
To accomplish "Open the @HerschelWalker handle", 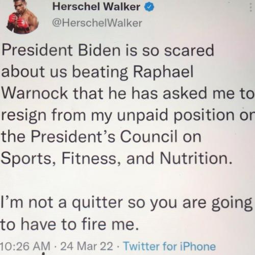I will 97,23.
